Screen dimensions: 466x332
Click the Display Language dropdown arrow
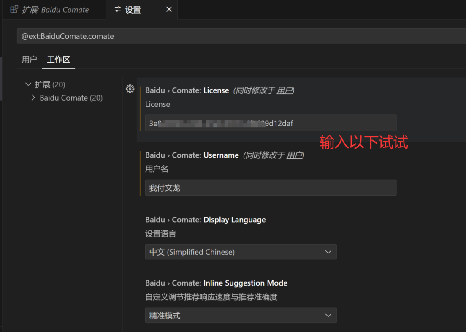[x=328, y=252]
